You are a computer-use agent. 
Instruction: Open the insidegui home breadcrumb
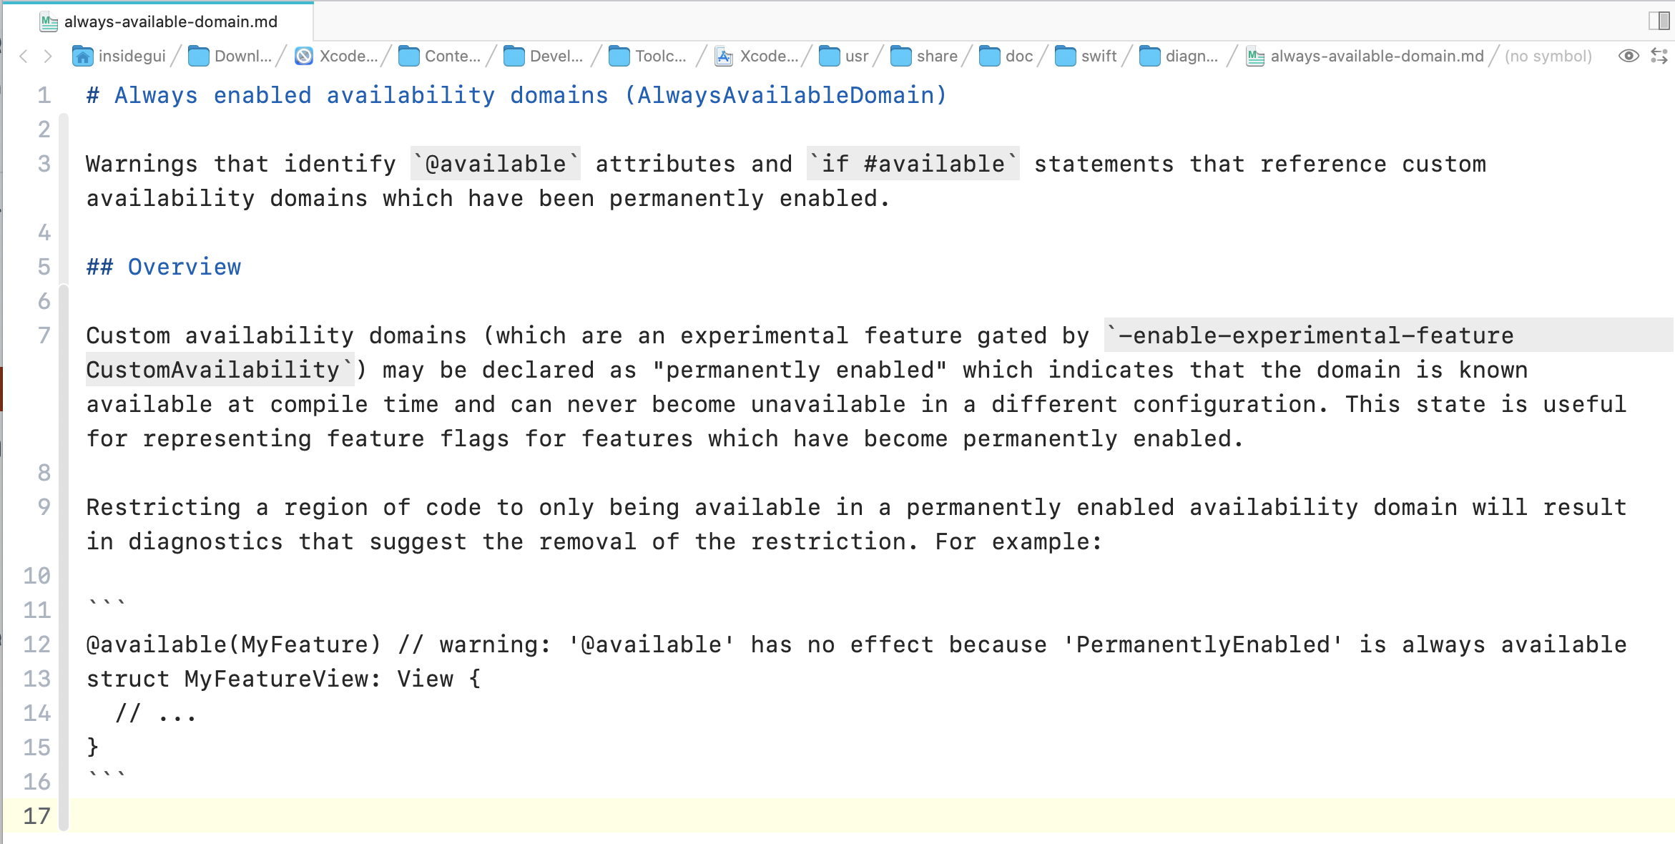click(119, 57)
